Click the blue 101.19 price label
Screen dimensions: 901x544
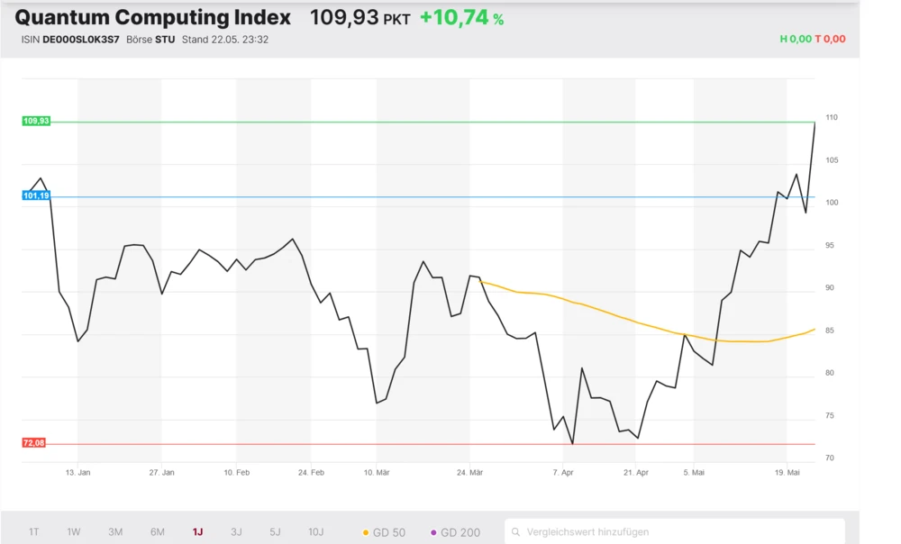coord(36,195)
